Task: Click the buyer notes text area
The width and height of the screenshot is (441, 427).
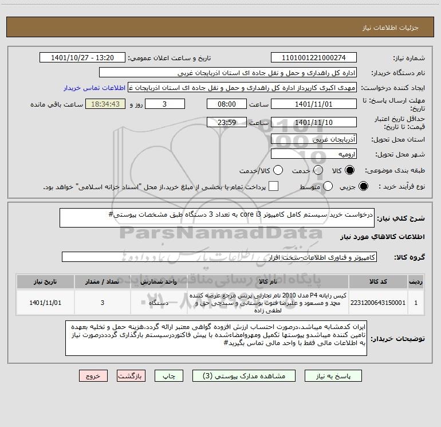Action: coord(216,338)
